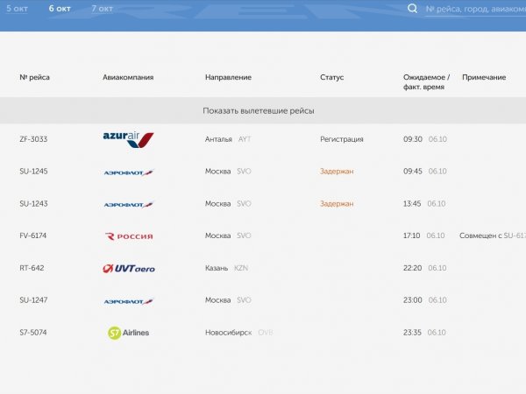
Task: Click the Авиакомпания column header
Action: 128,77
